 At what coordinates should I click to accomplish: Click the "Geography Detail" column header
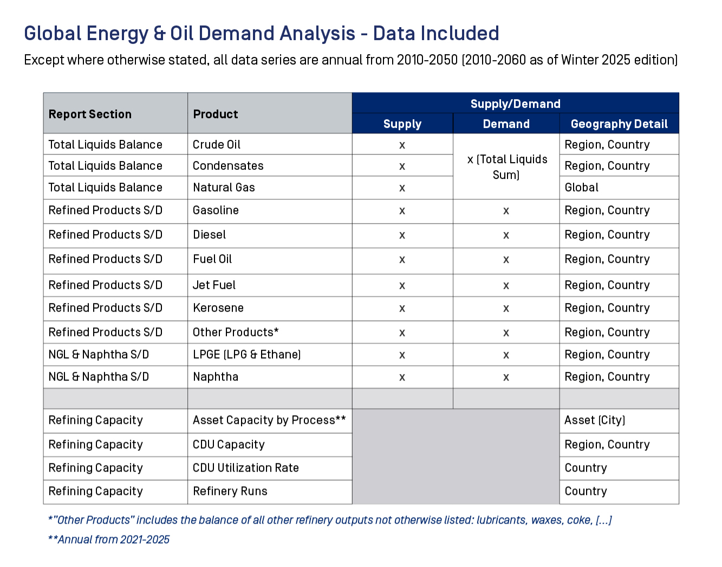pyautogui.click(x=619, y=124)
